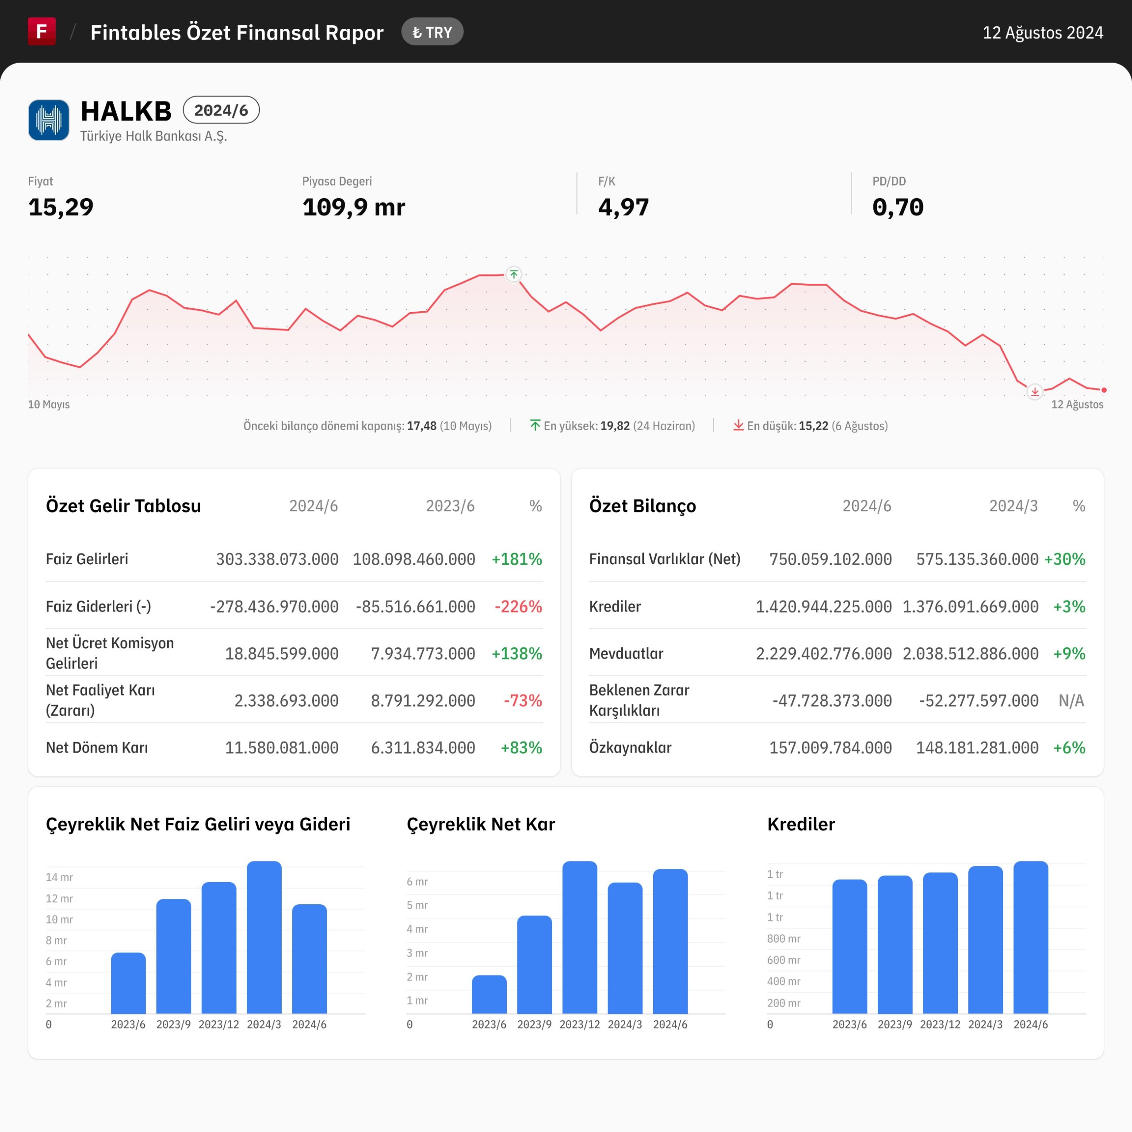This screenshot has width=1132, height=1132.
Task: Click the red Fintables F logo
Action: (x=42, y=31)
